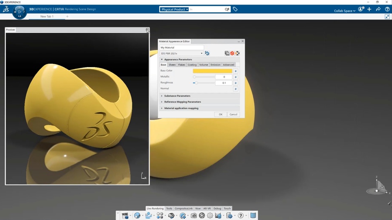Open the yellow Base Color swatch
The width and height of the screenshot is (392, 220).
(212, 71)
